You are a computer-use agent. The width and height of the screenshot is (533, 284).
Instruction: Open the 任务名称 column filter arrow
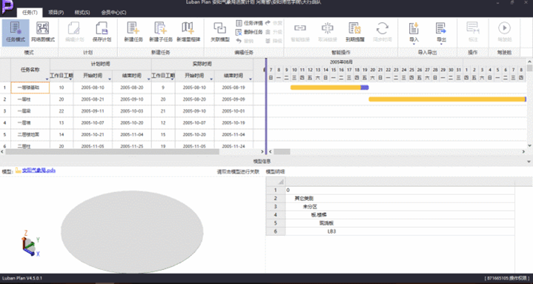[47, 79]
